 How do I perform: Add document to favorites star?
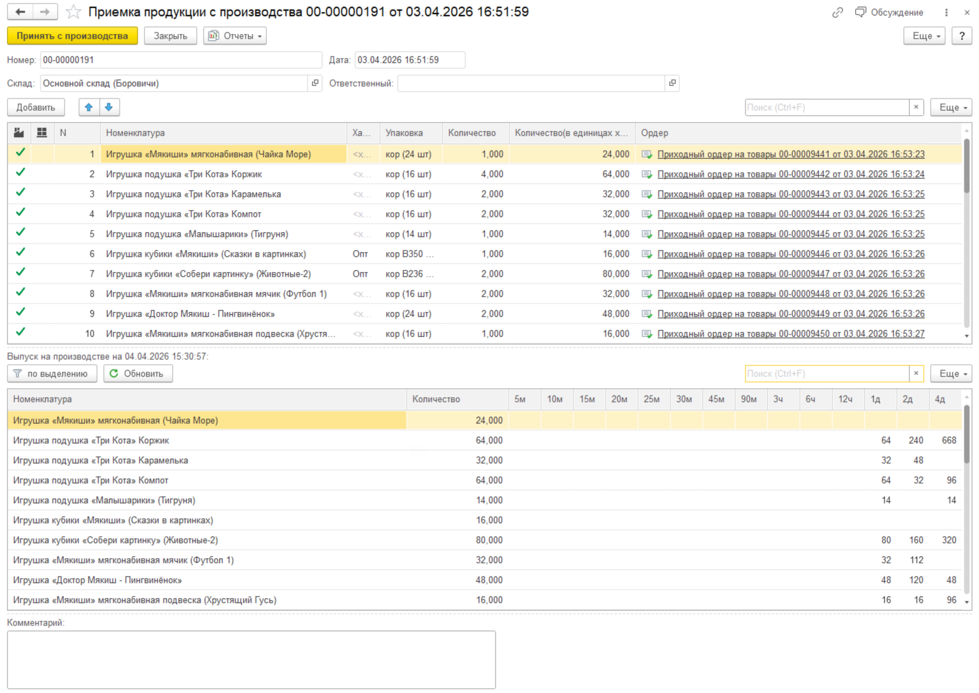pyautogui.click(x=73, y=12)
